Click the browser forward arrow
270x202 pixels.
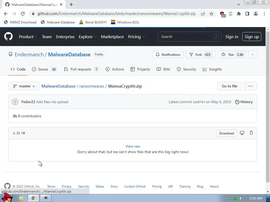coord(14,14)
